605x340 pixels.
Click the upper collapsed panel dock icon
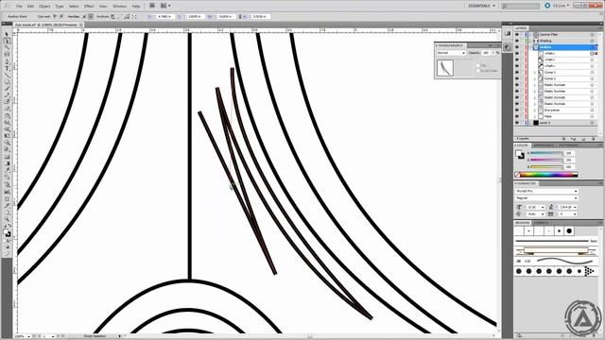[508, 34]
